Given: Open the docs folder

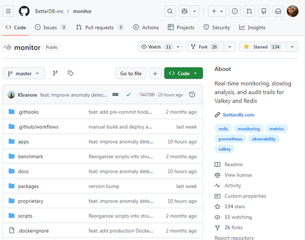Looking at the screenshot, I should (x=23, y=172).
